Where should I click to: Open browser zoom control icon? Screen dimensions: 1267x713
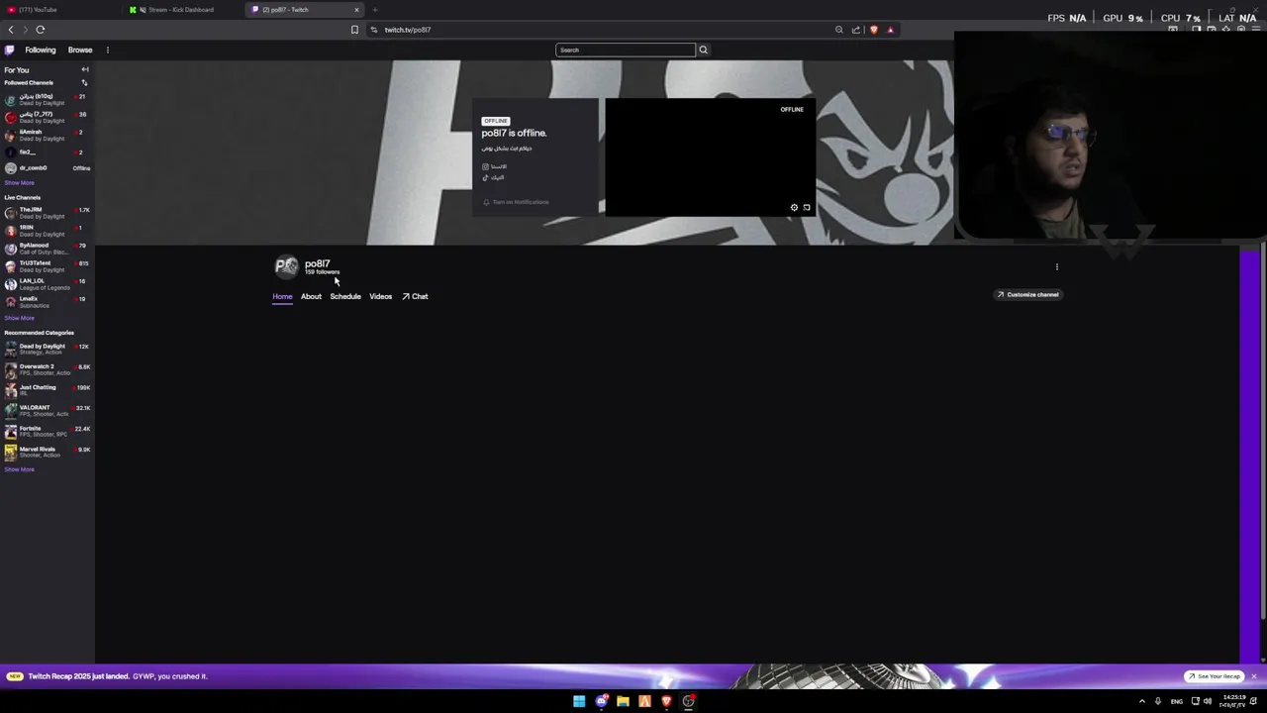click(839, 30)
